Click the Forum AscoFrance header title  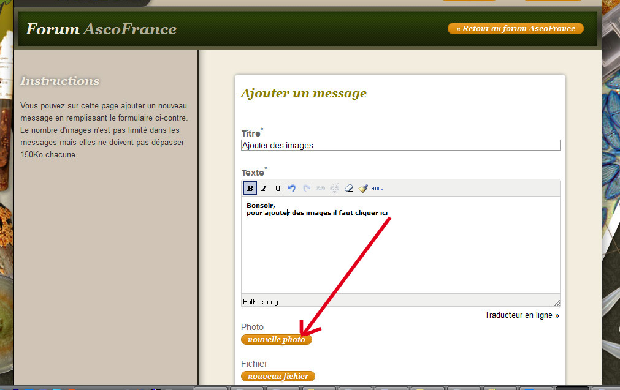[101, 29]
